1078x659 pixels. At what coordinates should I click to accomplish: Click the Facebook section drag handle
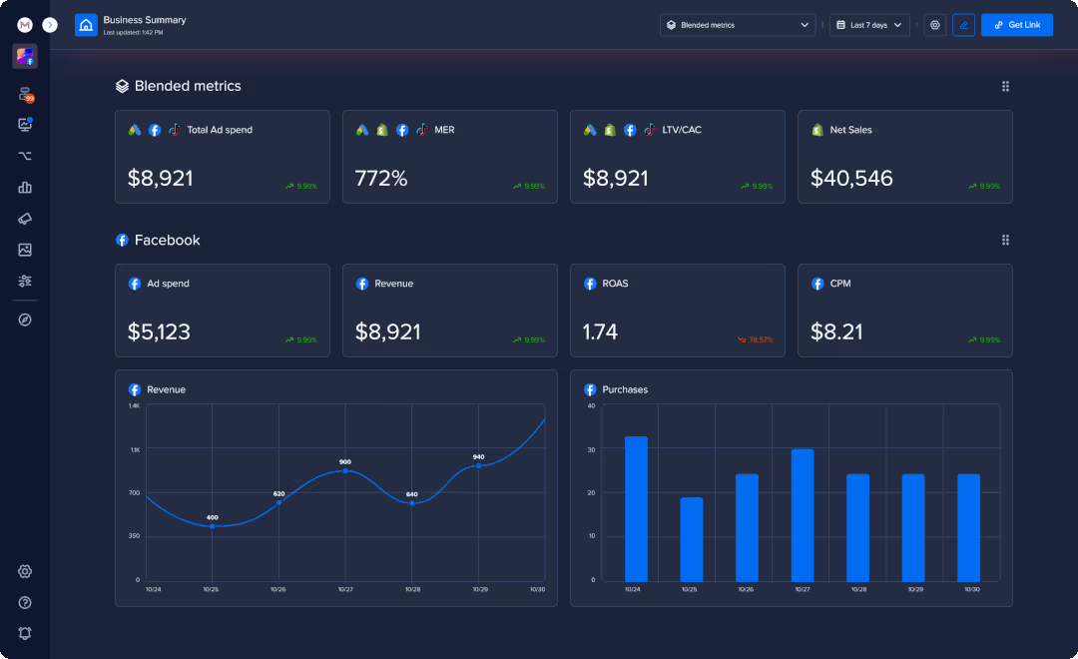(x=1005, y=240)
